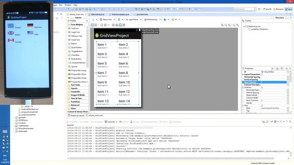The height and width of the screenshot is (165, 294).
Task: Open the Devices view tab
Action: (135, 122)
